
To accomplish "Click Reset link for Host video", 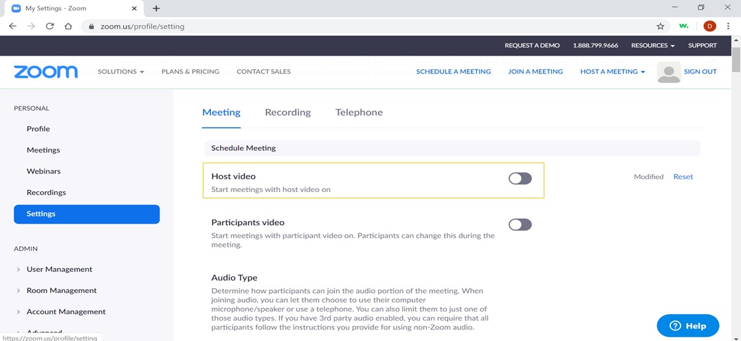I will click(x=683, y=176).
